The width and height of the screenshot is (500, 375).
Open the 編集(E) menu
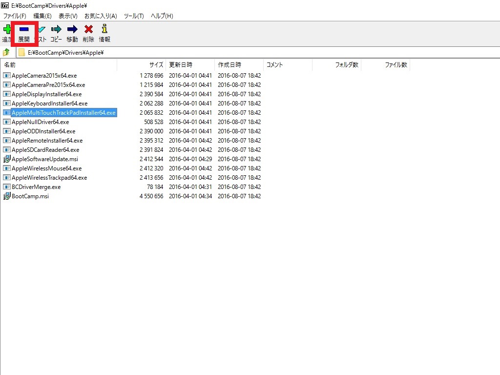[42, 16]
